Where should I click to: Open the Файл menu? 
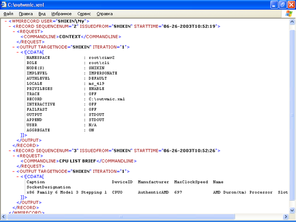tap(8, 14)
